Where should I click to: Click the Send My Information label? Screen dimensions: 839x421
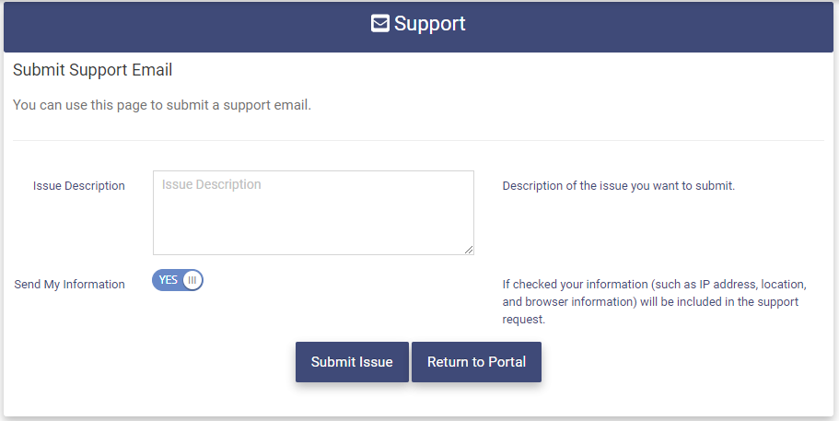click(69, 285)
